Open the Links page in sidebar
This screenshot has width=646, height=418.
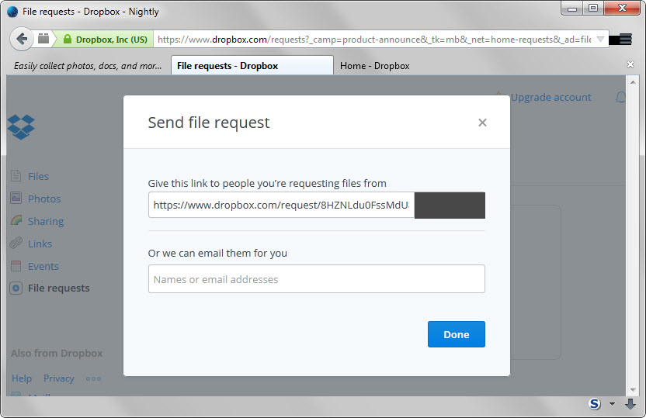[40, 244]
